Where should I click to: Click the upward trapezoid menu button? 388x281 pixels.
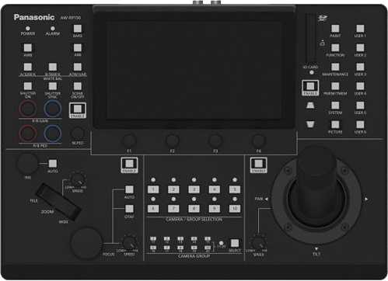pyautogui.click(x=310, y=106)
